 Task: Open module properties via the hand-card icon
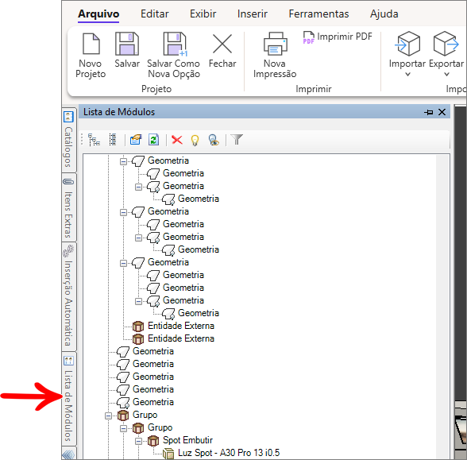click(x=136, y=140)
